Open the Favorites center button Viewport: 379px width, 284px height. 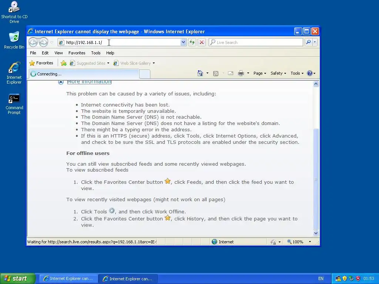coord(41,63)
